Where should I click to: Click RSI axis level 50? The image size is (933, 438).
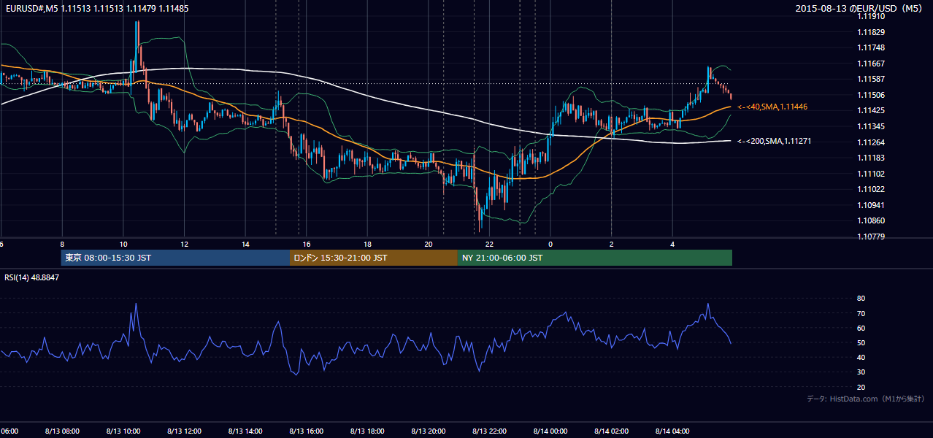pos(861,342)
